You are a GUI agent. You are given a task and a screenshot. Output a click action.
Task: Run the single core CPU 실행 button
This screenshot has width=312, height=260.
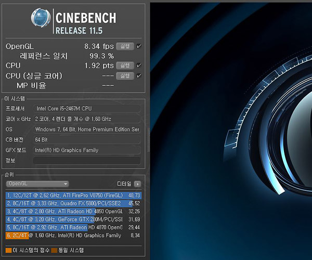(125, 76)
